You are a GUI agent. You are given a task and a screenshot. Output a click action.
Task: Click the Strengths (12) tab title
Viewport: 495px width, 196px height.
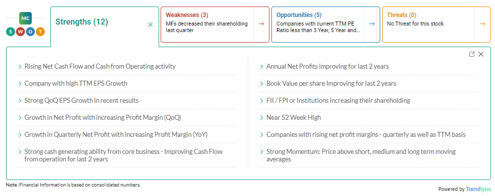point(82,22)
